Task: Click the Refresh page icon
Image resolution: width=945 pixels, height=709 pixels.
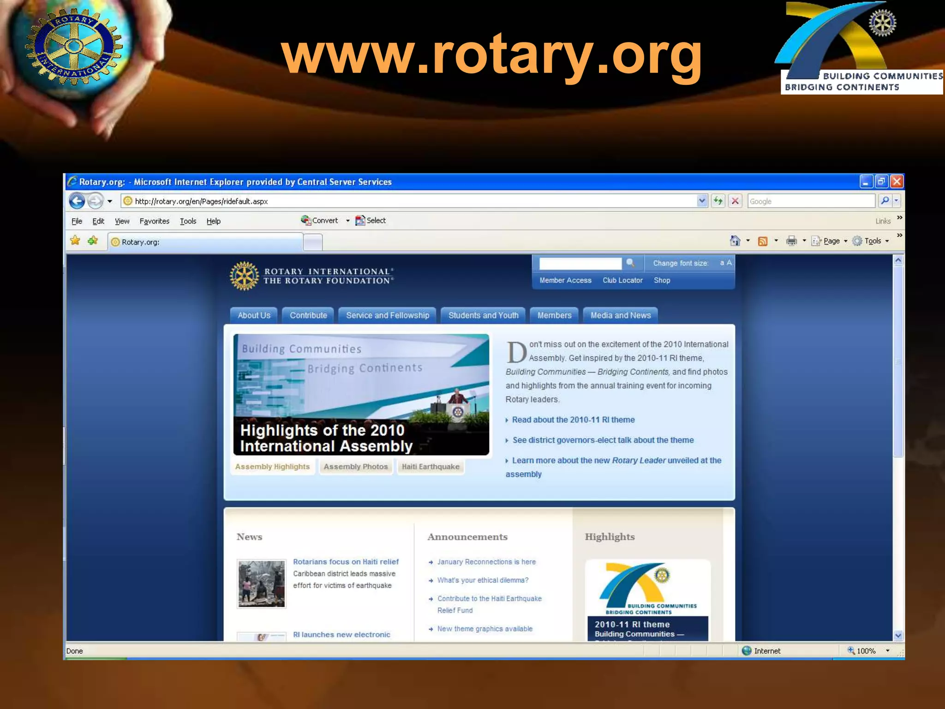Action: 718,201
